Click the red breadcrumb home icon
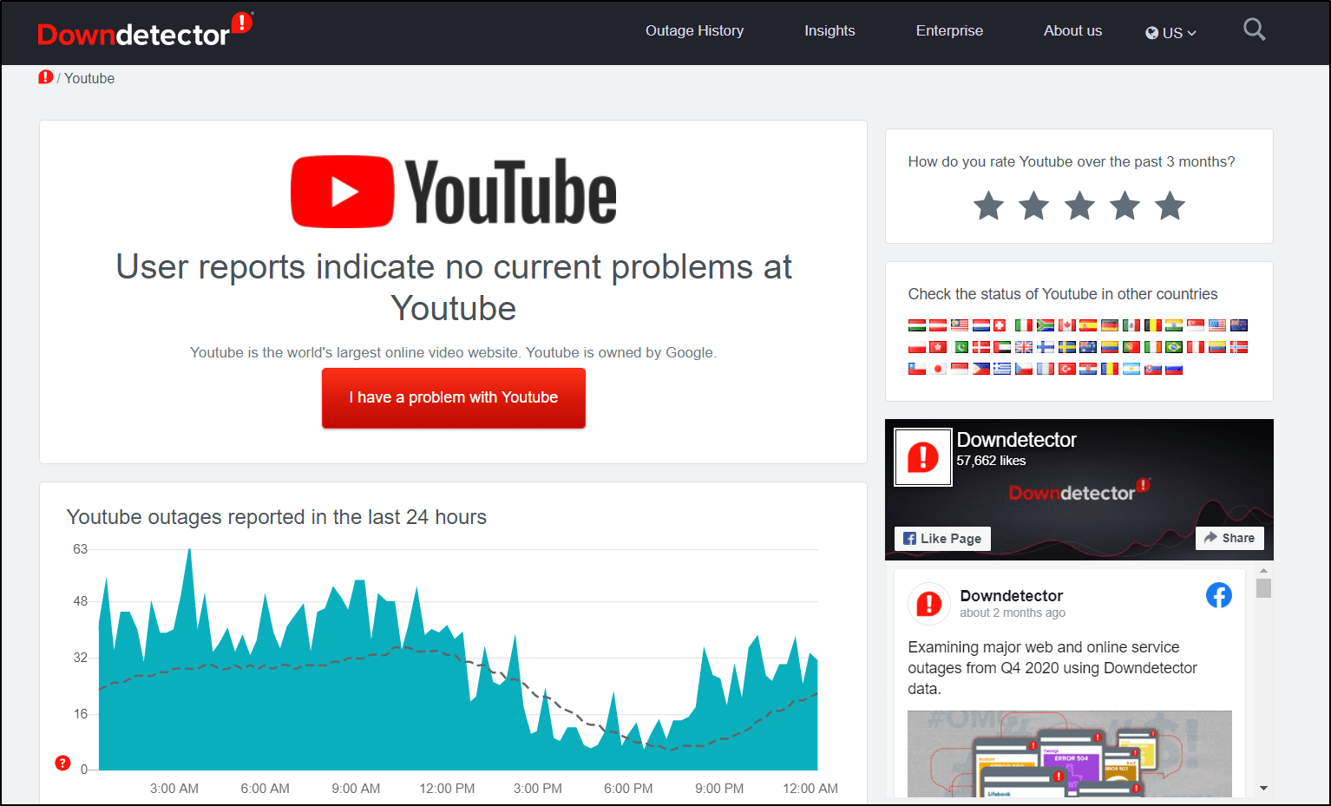Screen dimensions: 1331x806 click(46, 77)
